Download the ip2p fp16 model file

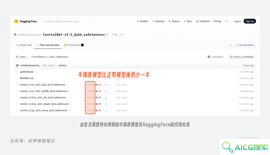[106, 85]
